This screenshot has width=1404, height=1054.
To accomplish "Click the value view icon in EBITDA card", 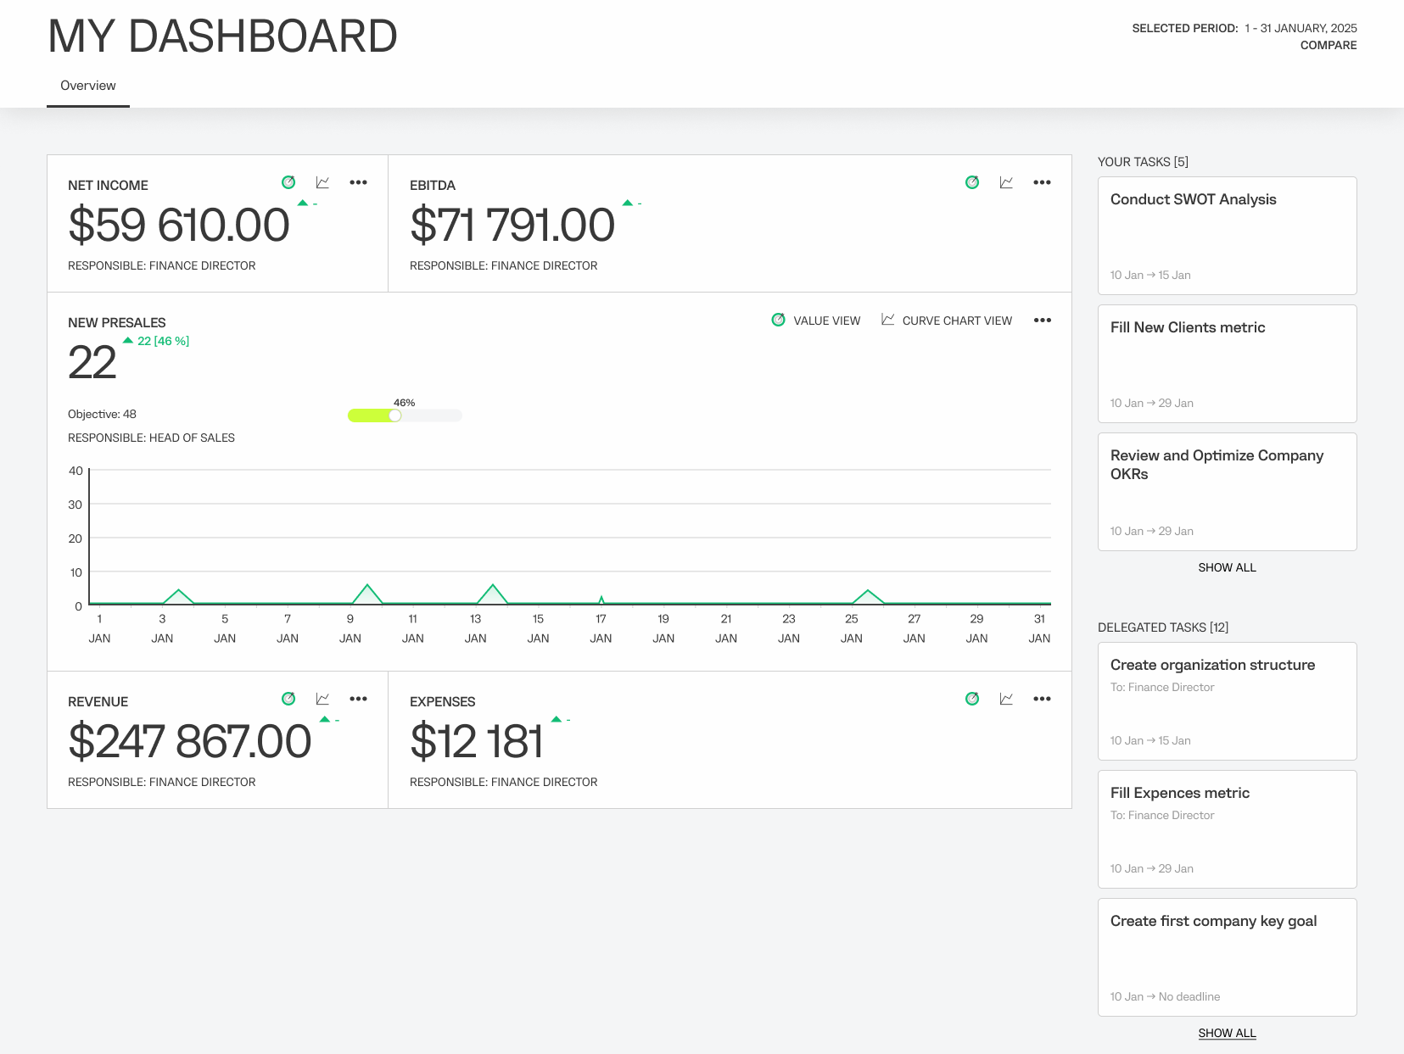I will click(972, 182).
